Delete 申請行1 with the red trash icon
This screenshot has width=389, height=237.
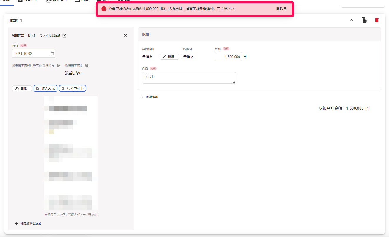(377, 20)
